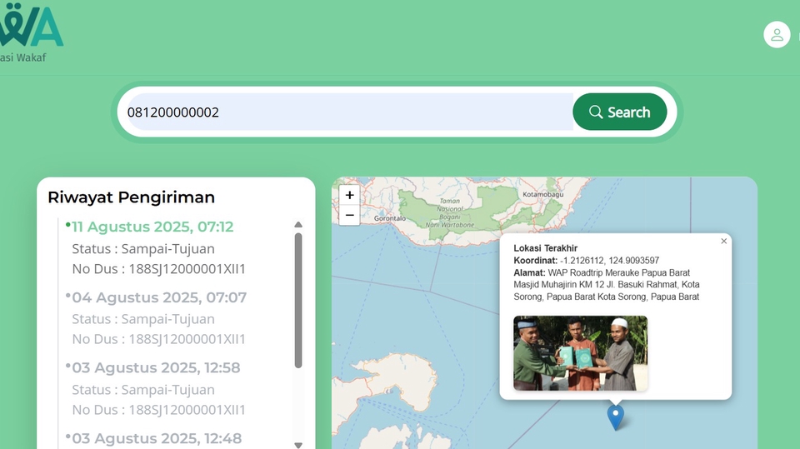The height and width of the screenshot is (449, 800).
Task: Zoom out on the map
Action: pos(349,215)
